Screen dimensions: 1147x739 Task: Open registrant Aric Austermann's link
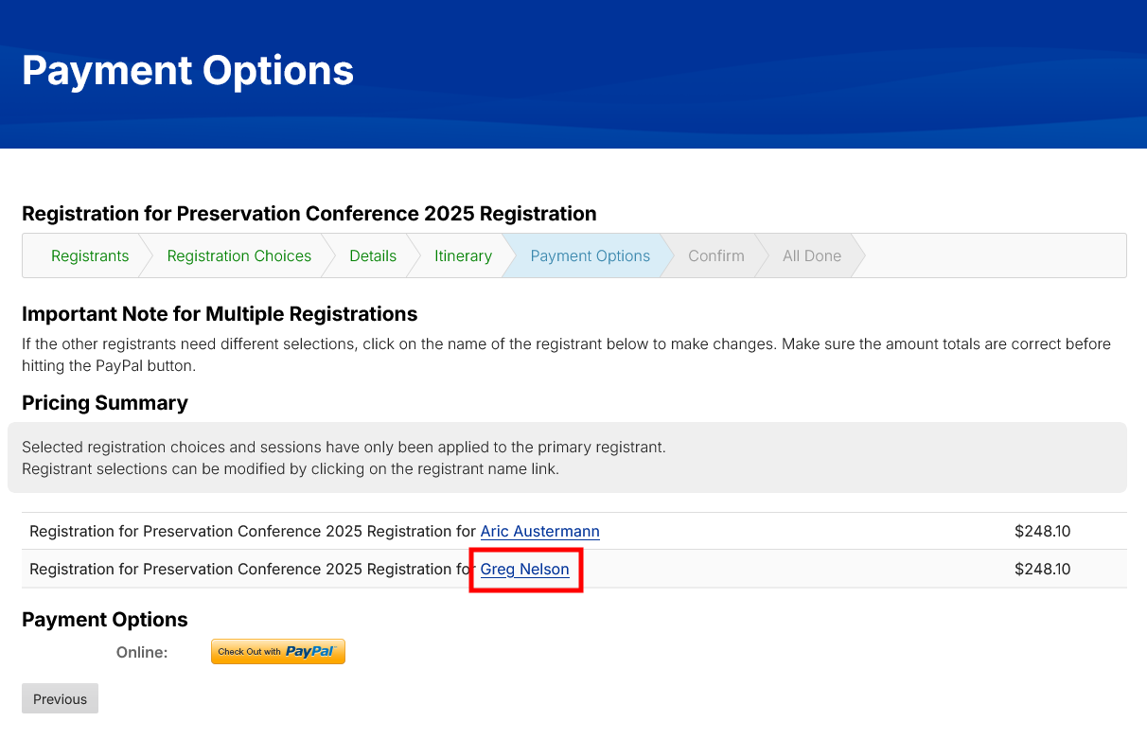pyautogui.click(x=539, y=532)
